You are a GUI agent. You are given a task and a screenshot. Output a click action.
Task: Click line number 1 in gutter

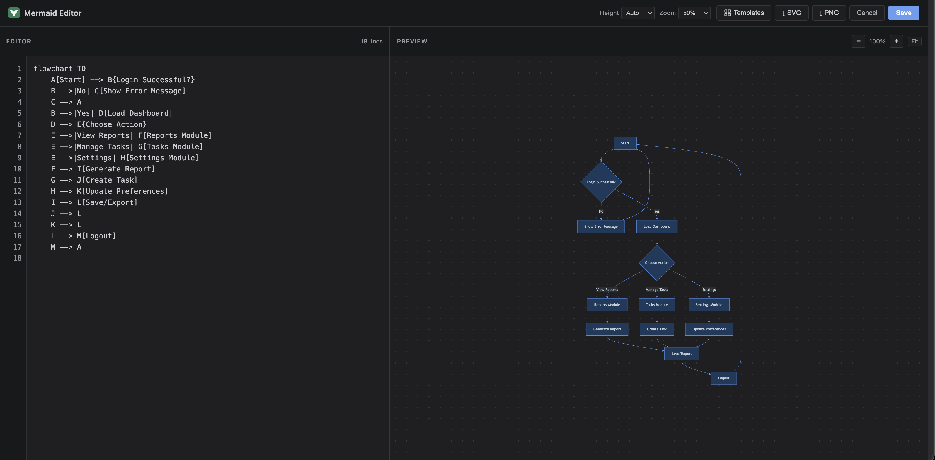pyautogui.click(x=20, y=69)
